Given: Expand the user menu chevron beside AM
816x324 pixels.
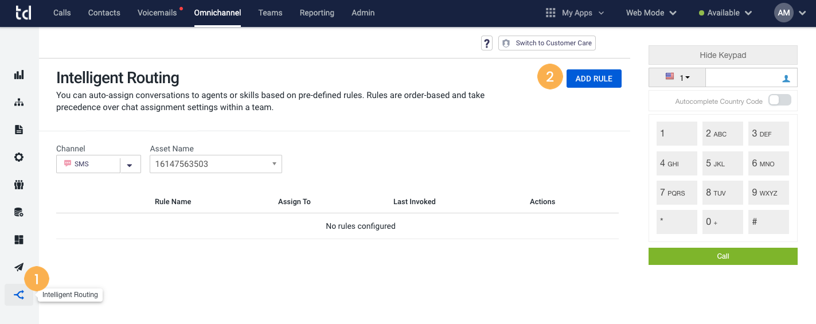Looking at the screenshot, I should click(802, 13).
